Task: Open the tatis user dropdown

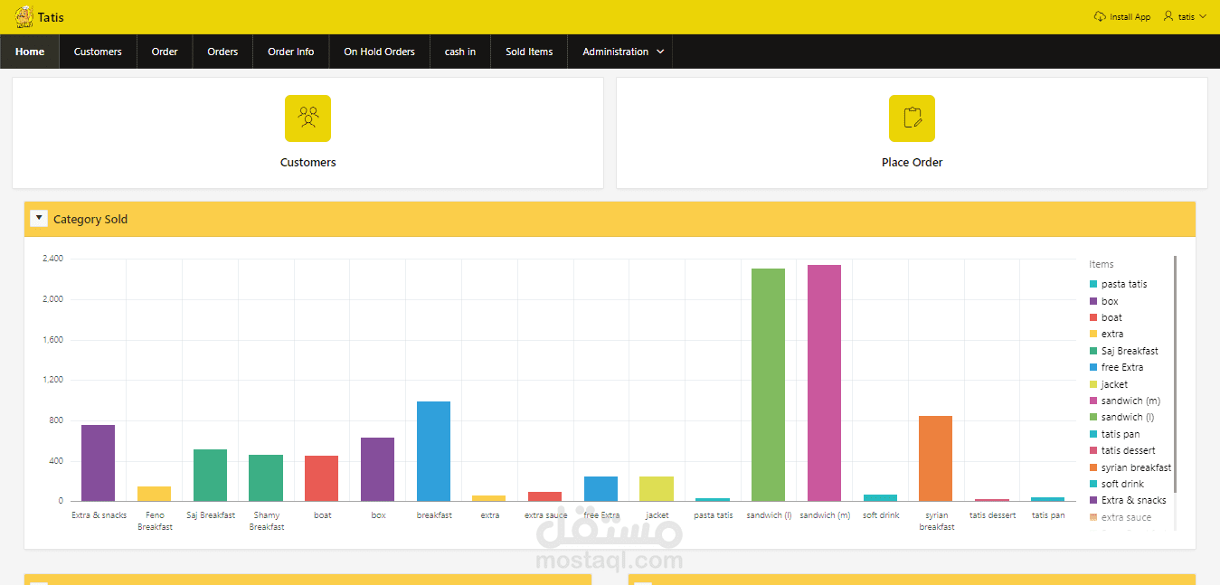Action: (1185, 16)
